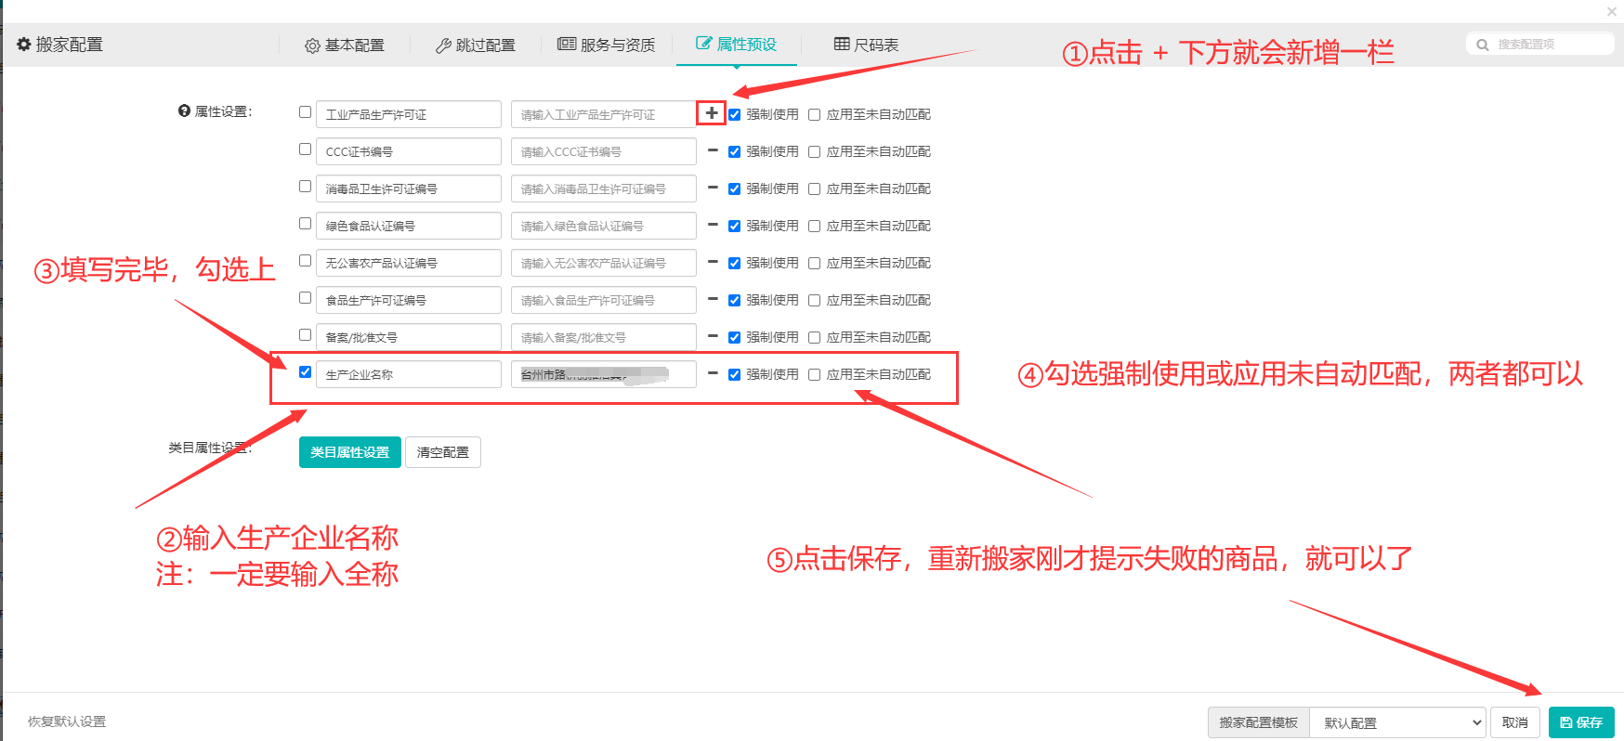Remove the 生产企业名称 row with minus icon
1624x741 pixels.
(713, 373)
